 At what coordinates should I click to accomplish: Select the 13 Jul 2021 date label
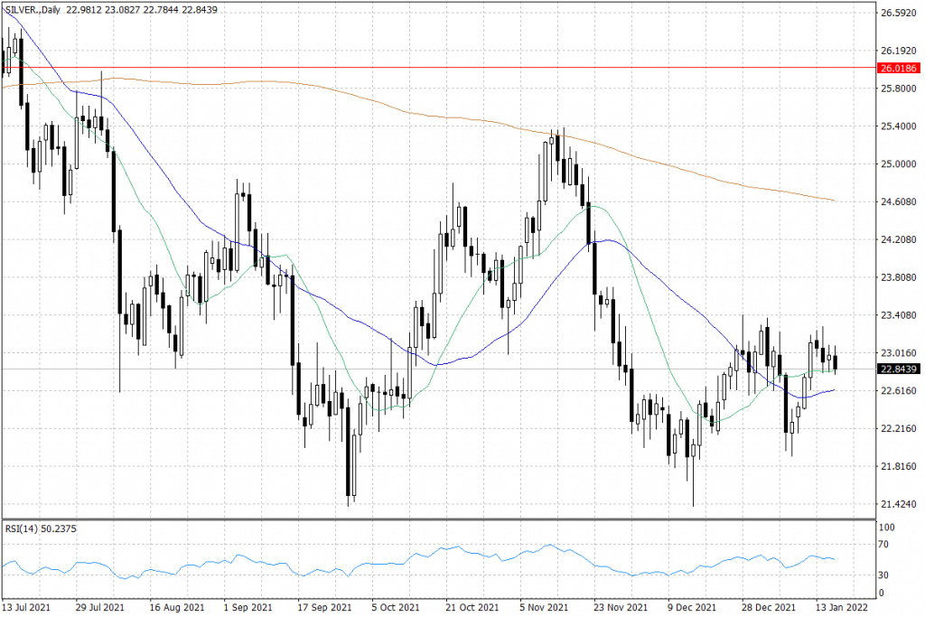(27, 606)
